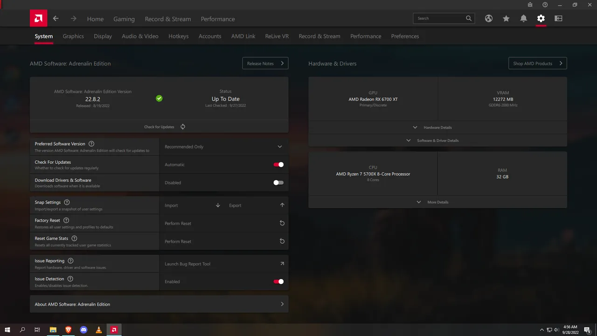This screenshot has width=597, height=336.
Task: Open ReLive VR tab
Action: click(x=277, y=36)
